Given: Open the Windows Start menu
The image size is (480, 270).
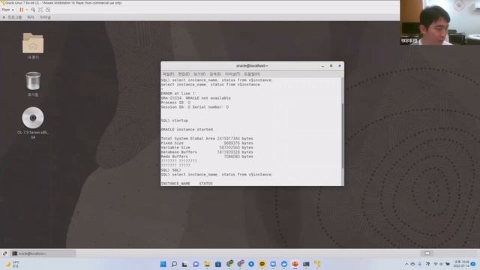Looking at the screenshot, I should pos(163,264).
